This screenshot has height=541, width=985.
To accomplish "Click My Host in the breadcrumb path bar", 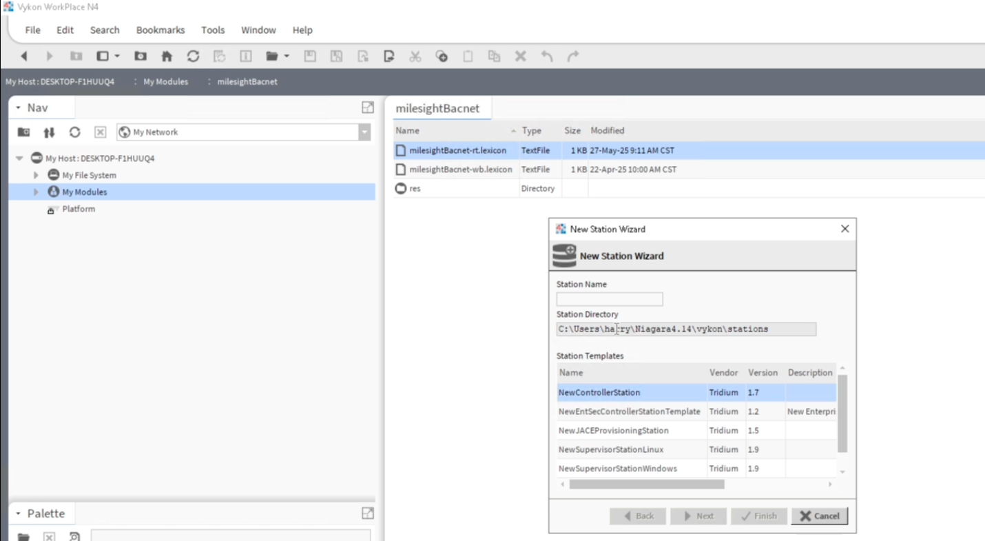I will point(60,81).
